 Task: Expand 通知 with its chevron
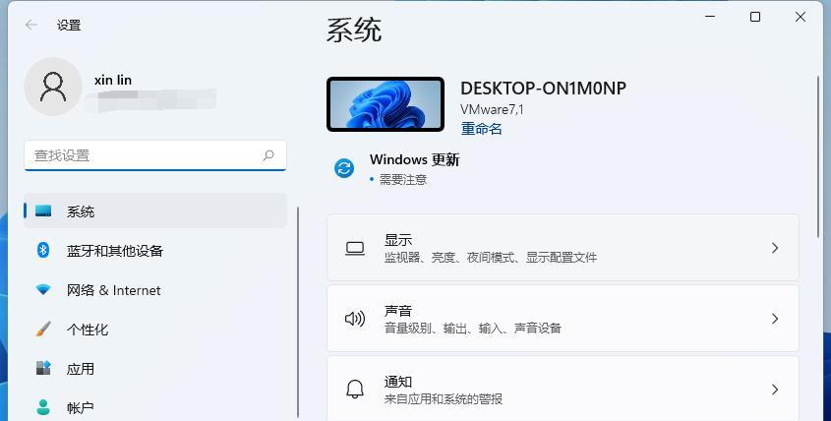[775, 390]
